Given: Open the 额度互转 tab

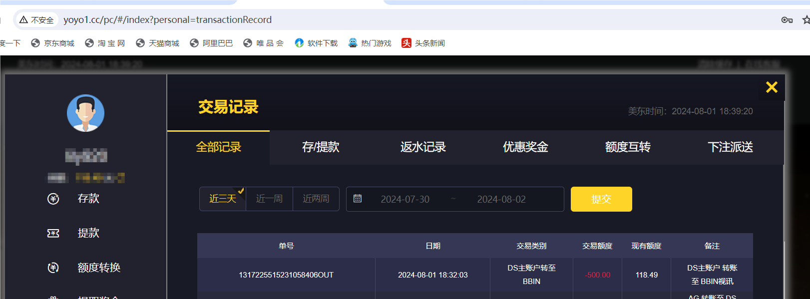Looking at the screenshot, I should (x=628, y=147).
